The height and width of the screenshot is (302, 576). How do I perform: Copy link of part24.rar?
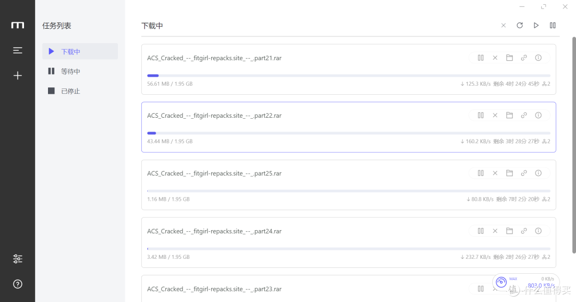[524, 231]
